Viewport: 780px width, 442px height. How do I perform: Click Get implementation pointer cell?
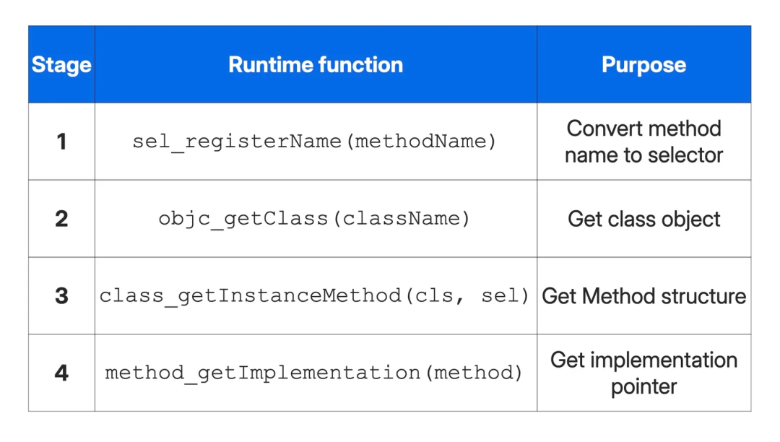tap(643, 373)
